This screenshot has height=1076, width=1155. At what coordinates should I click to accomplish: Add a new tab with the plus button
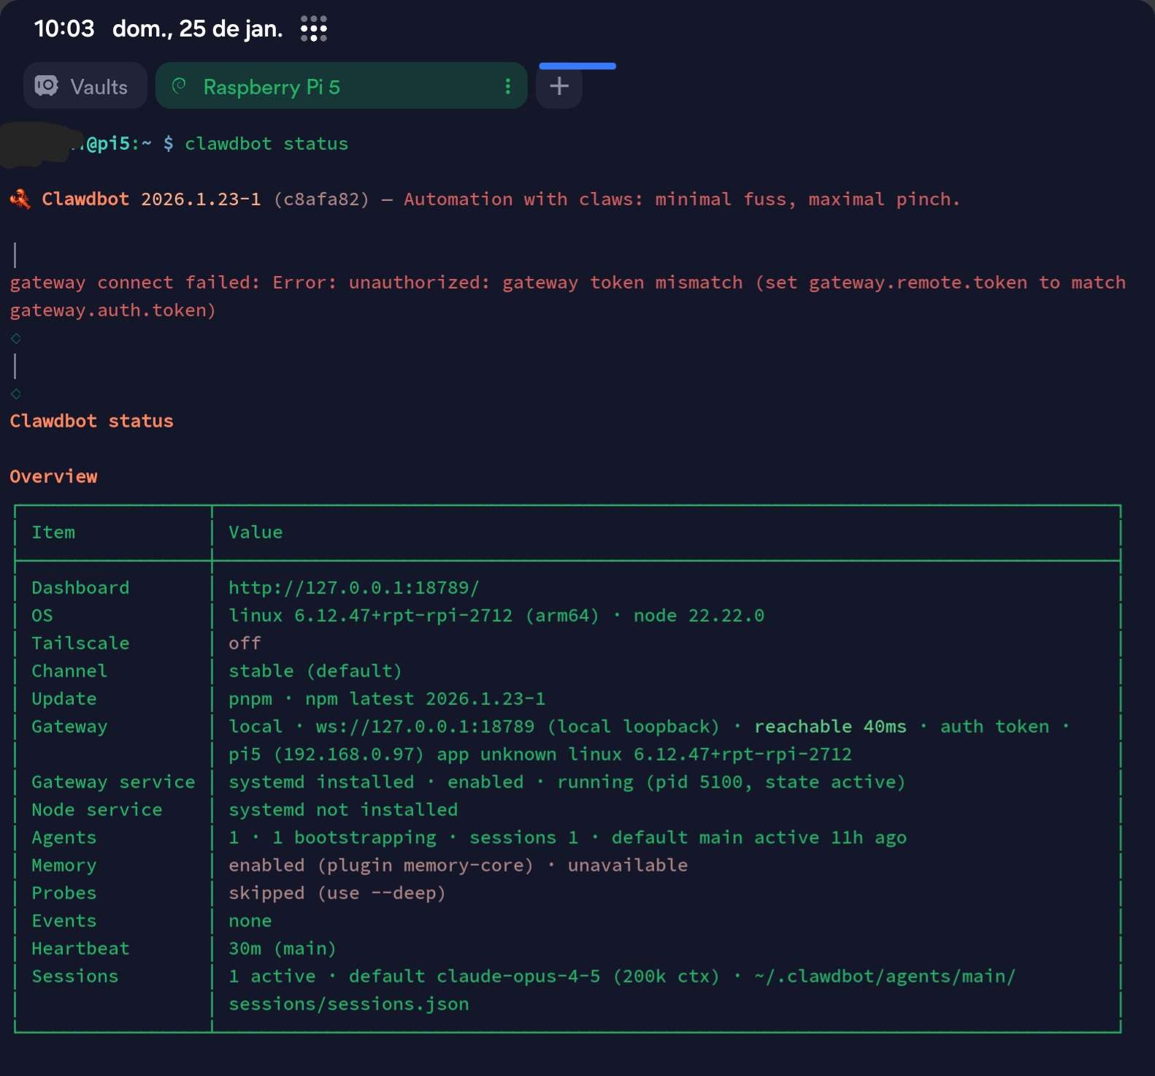[x=559, y=86]
